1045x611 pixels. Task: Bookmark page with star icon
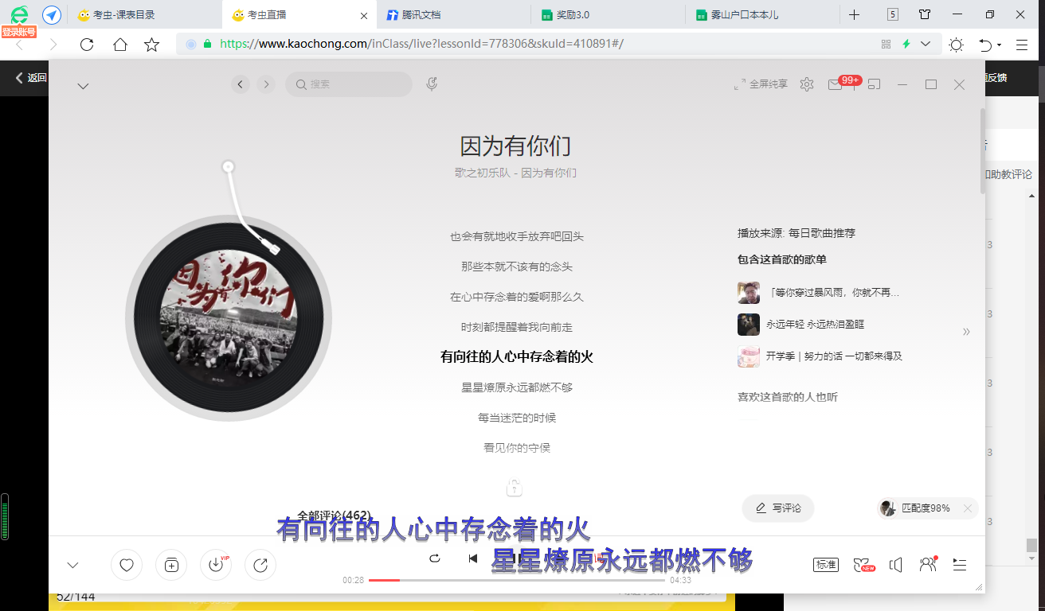(151, 45)
